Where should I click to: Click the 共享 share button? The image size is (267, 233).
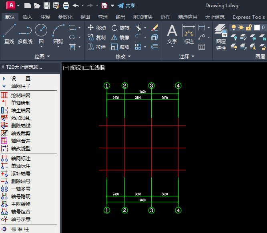126,6
